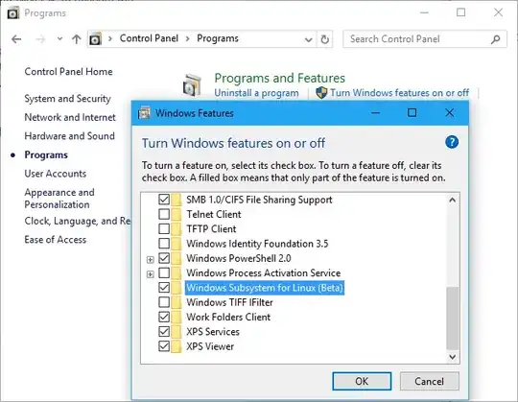
Task: Open Ease of Access category
Action: tap(56, 240)
